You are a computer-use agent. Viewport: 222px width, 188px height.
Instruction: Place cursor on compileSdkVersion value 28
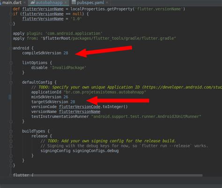(x=66, y=53)
